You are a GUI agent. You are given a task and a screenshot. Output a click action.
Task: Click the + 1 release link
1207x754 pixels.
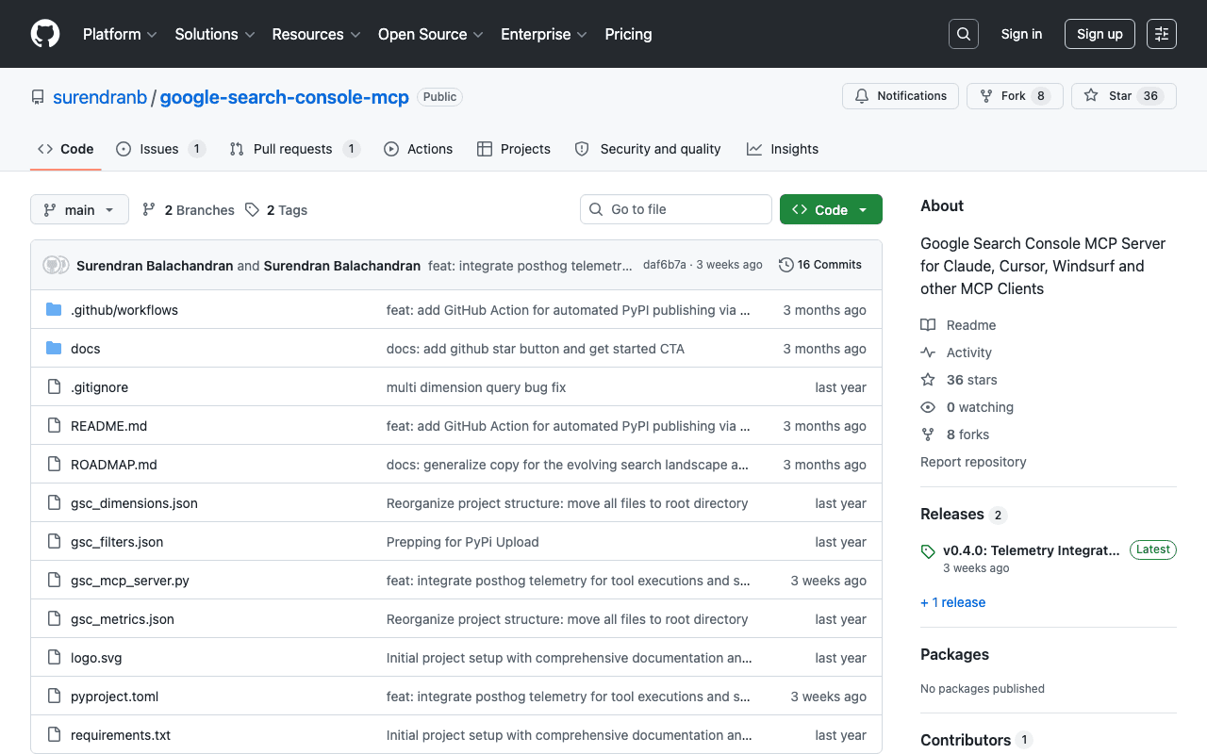tap(952, 602)
